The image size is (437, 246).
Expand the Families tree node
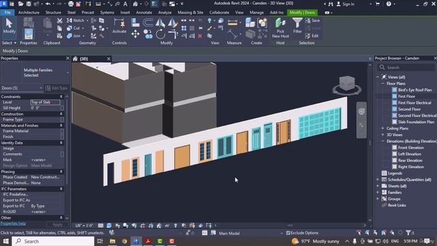pyautogui.click(x=378, y=193)
